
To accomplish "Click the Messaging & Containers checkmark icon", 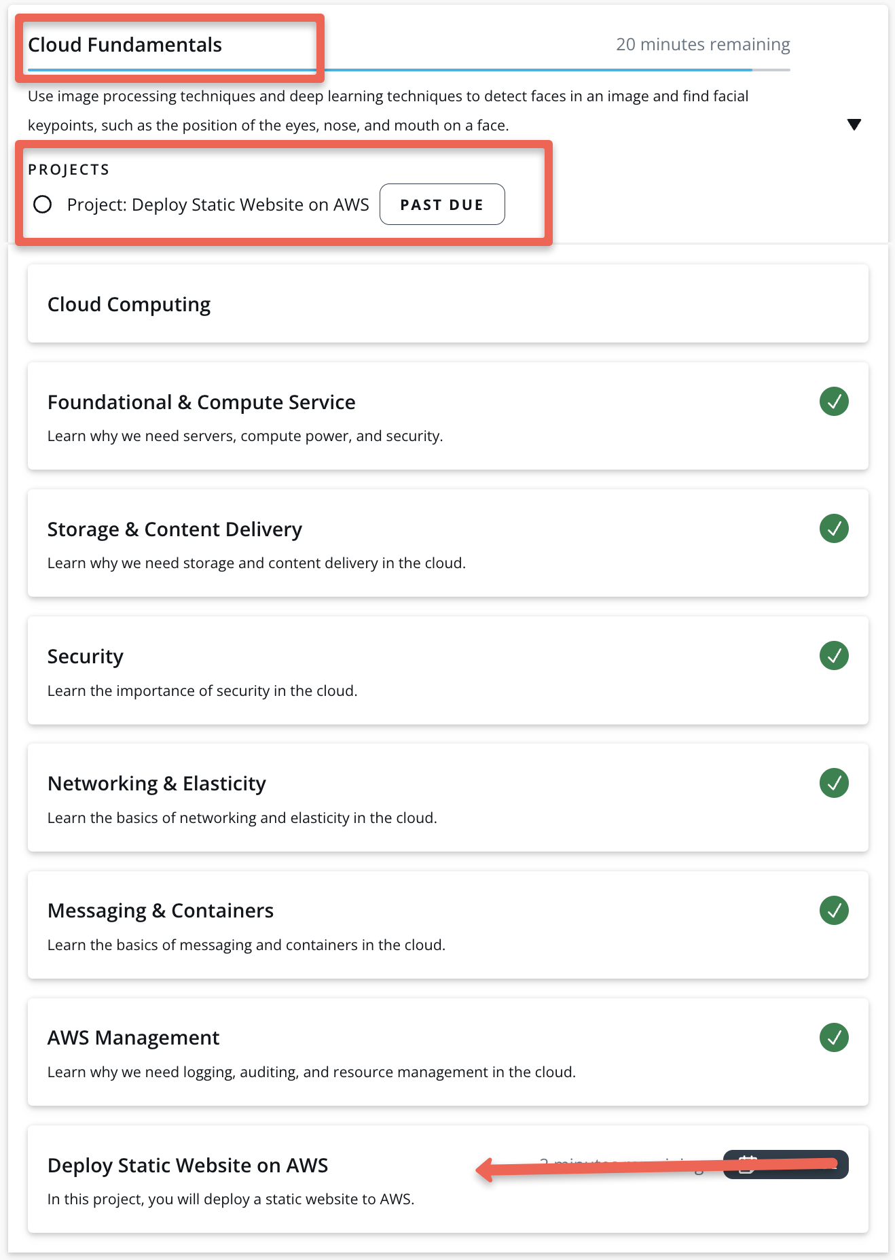I will pos(834,911).
